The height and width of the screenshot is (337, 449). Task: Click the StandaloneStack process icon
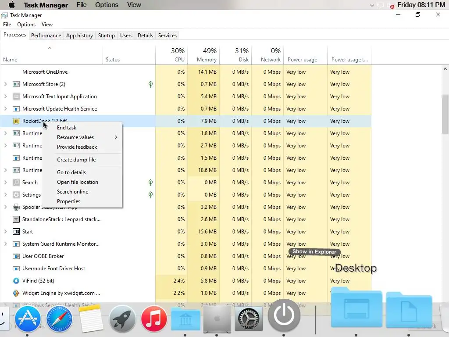tap(16, 219)
